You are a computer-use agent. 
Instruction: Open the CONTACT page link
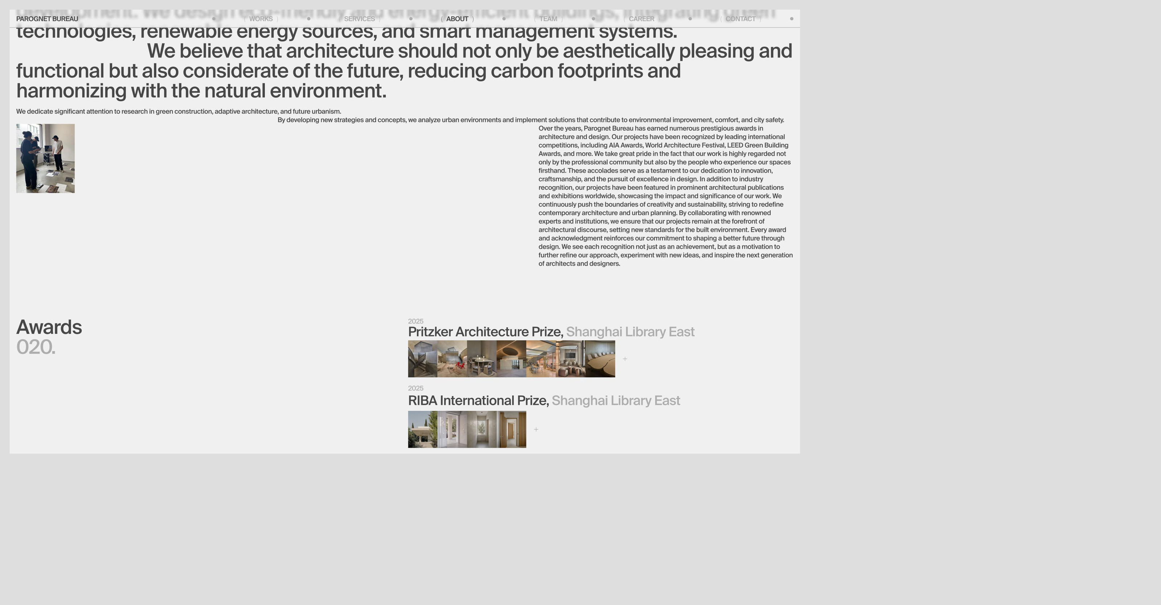pos(740,19)
